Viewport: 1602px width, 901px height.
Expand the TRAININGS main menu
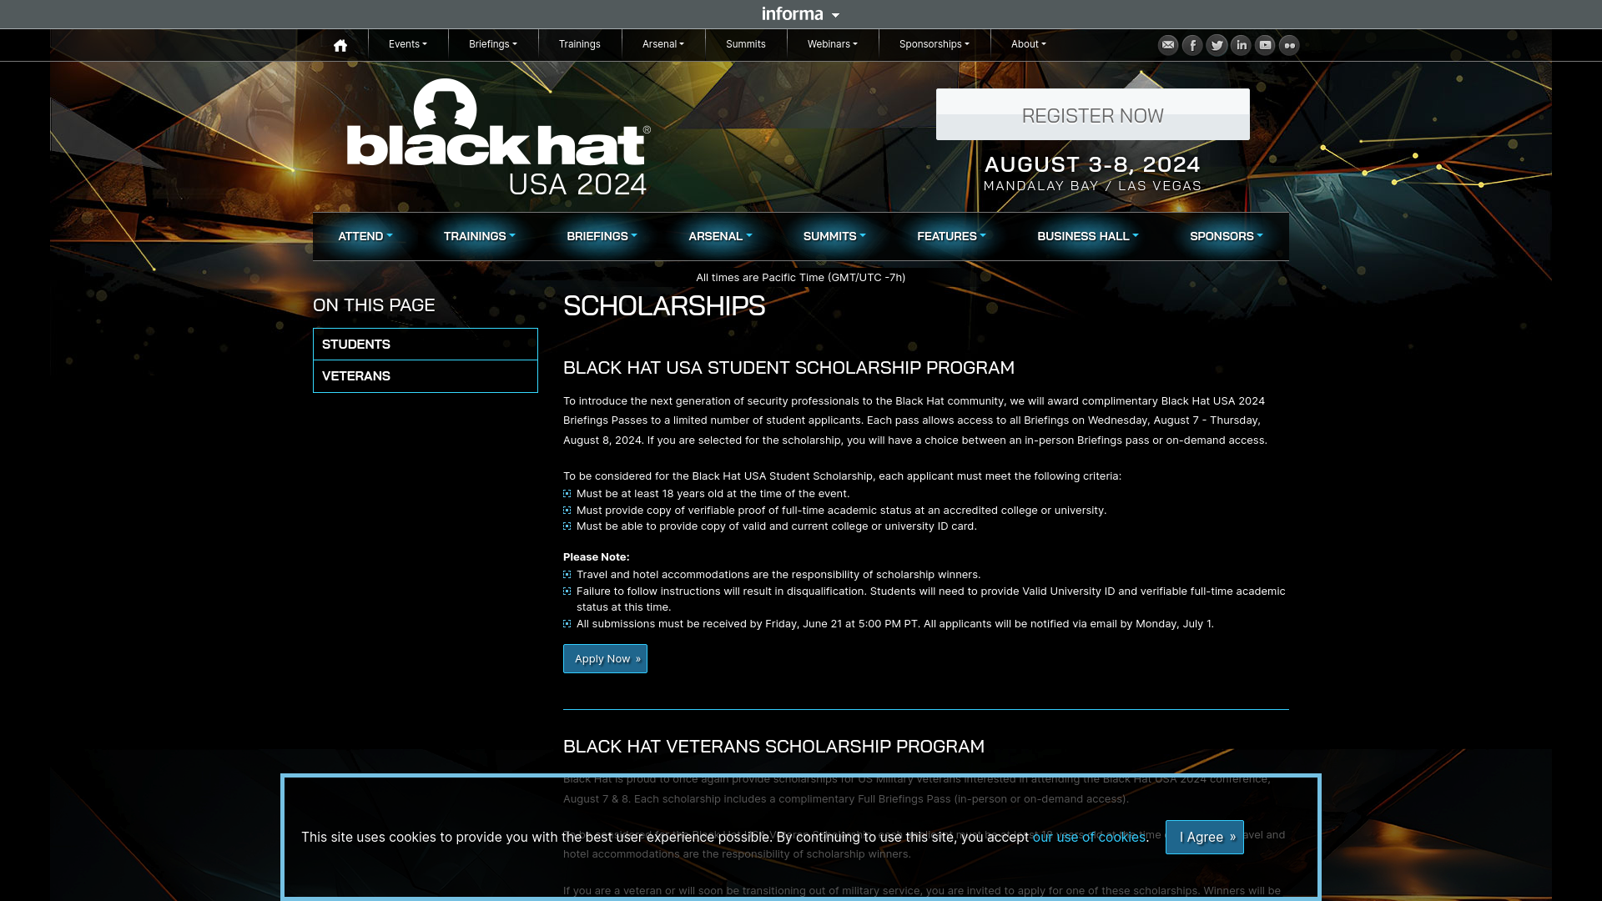[x=480, y=236]
